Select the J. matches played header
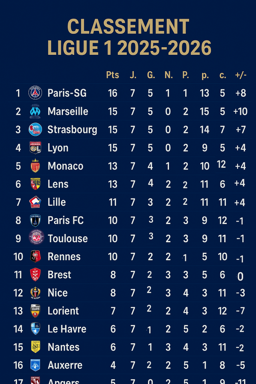Viewport: 256px width, 384px height. pos(133,75)
